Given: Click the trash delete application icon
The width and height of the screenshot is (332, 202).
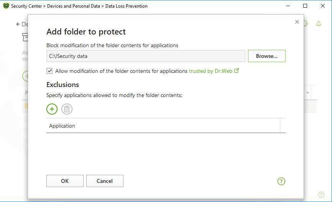Looking at the screenshot, I should pyautogui.click(x=67, y=109).
